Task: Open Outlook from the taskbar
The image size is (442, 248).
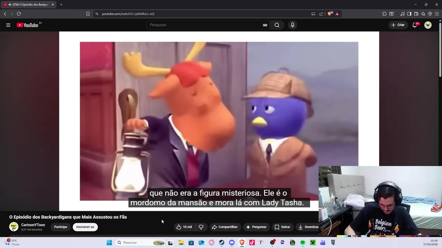Action: [x=201, y=242]
